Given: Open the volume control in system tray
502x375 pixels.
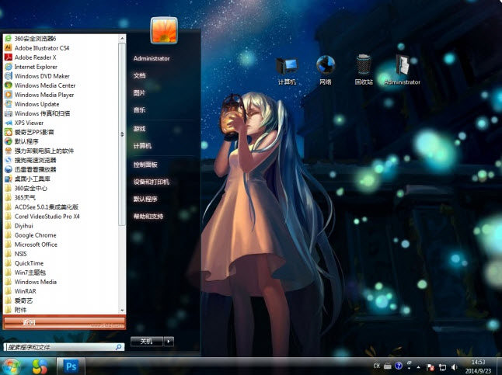Looking at the screenshot, I should pos(454,367).
